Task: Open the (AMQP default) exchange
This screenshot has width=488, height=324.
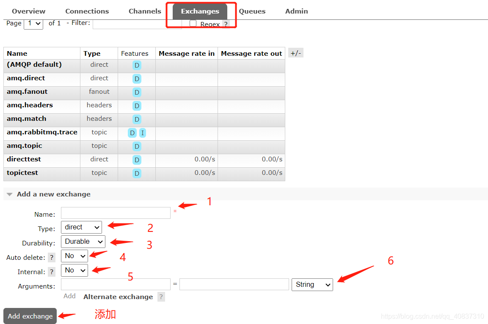Action: tap(34, 65)
